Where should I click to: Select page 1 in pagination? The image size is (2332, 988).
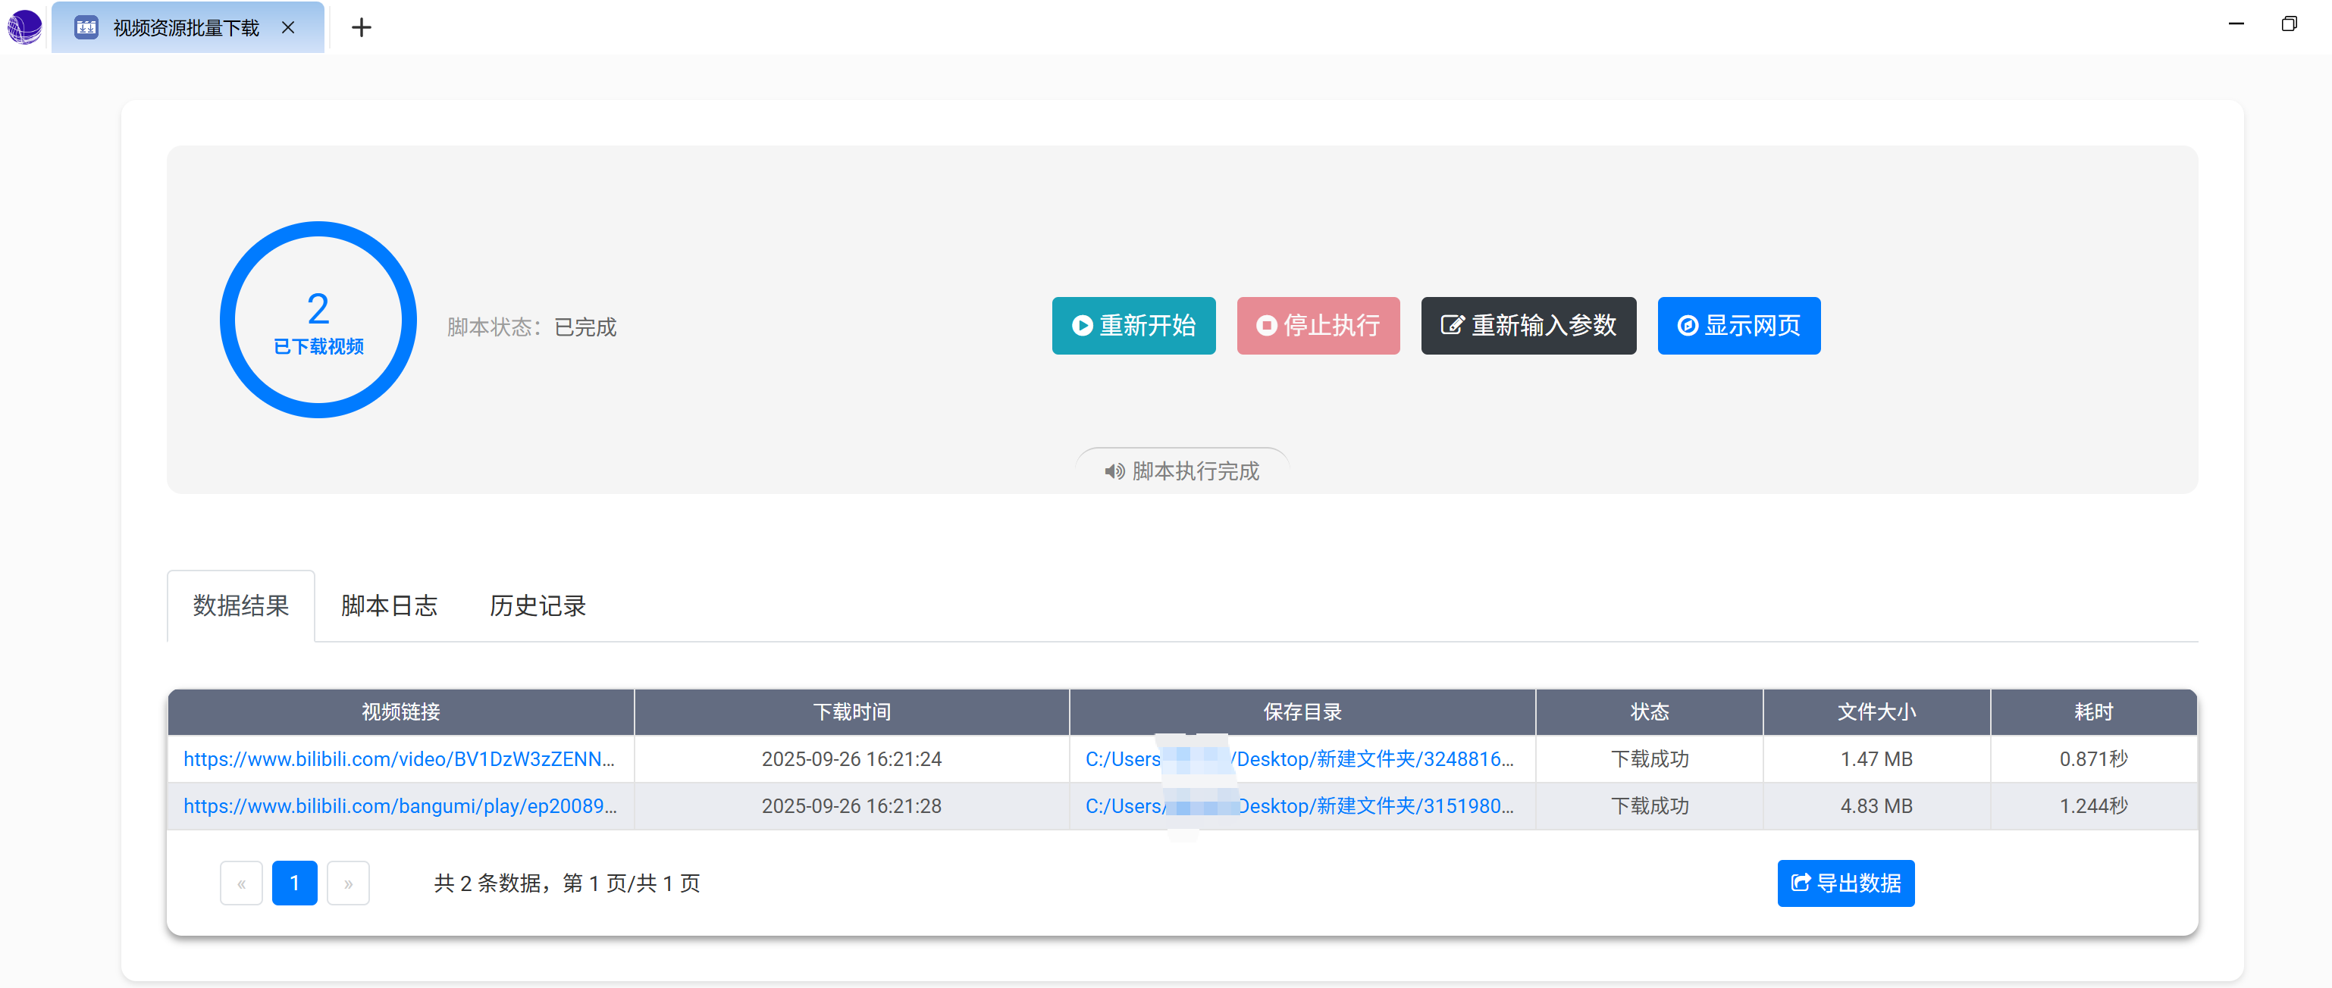click(294, 883)
